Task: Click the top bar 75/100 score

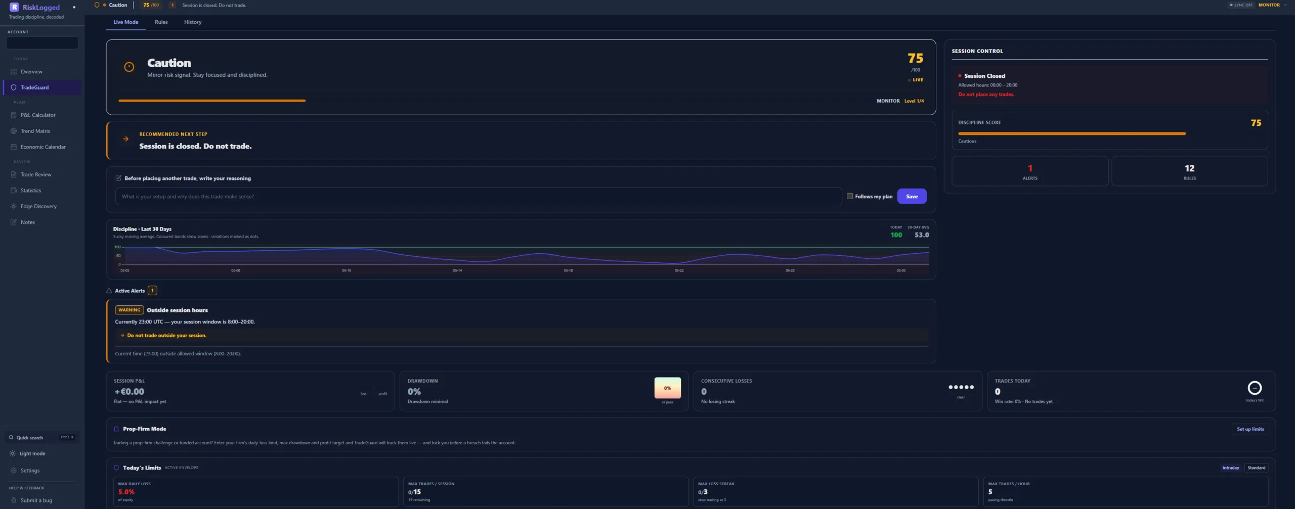Action: [x=151, y=5]
